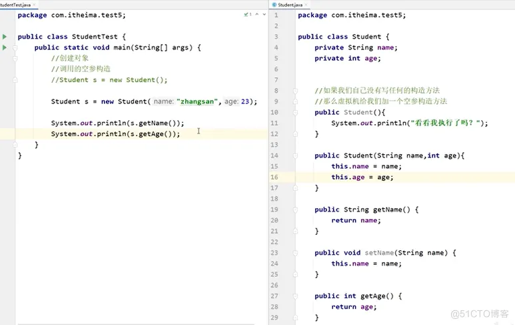This screenshot has height=325, width=515.
Task: Click line number 16 in the gutter
Action: [274, 177]
